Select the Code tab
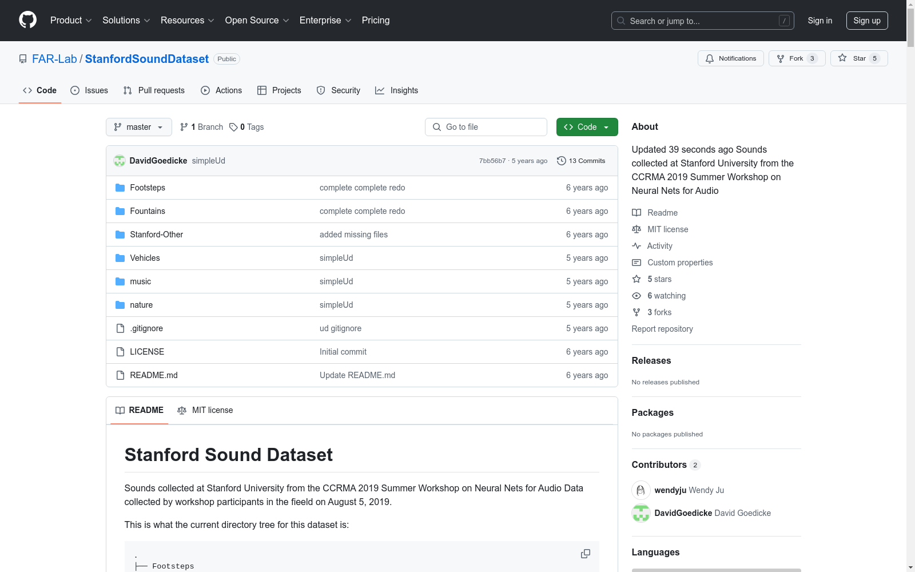Viewport: 915px width, 572px height. [x=40, y=90]
